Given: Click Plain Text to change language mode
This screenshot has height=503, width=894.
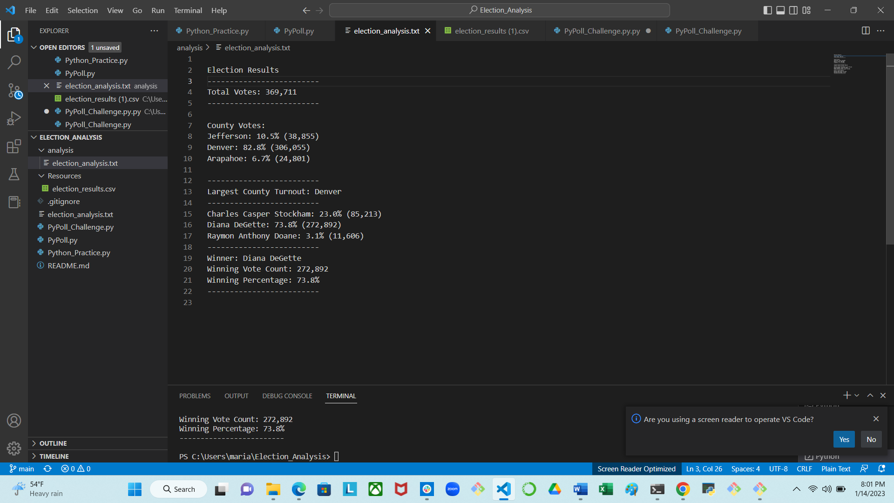Looking at the screenshot, I should 835,469.
